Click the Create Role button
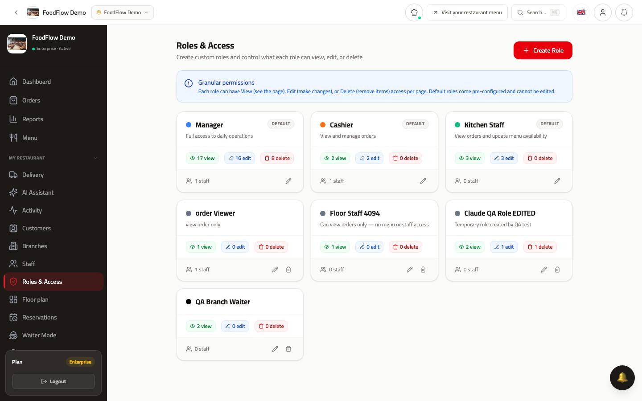Image resolution: width=642 pixels, height=401 pixels. [543, 50]
